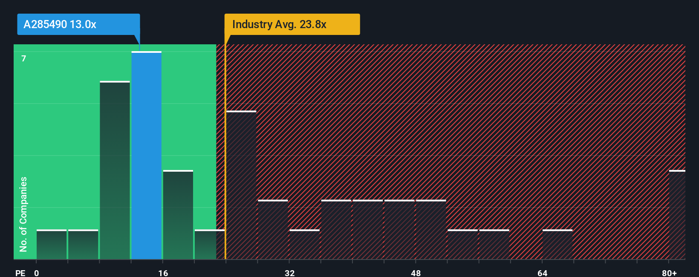Click the tallest bar in the red hatched area
Screen dimensions: 699x277
coord(241,185)
